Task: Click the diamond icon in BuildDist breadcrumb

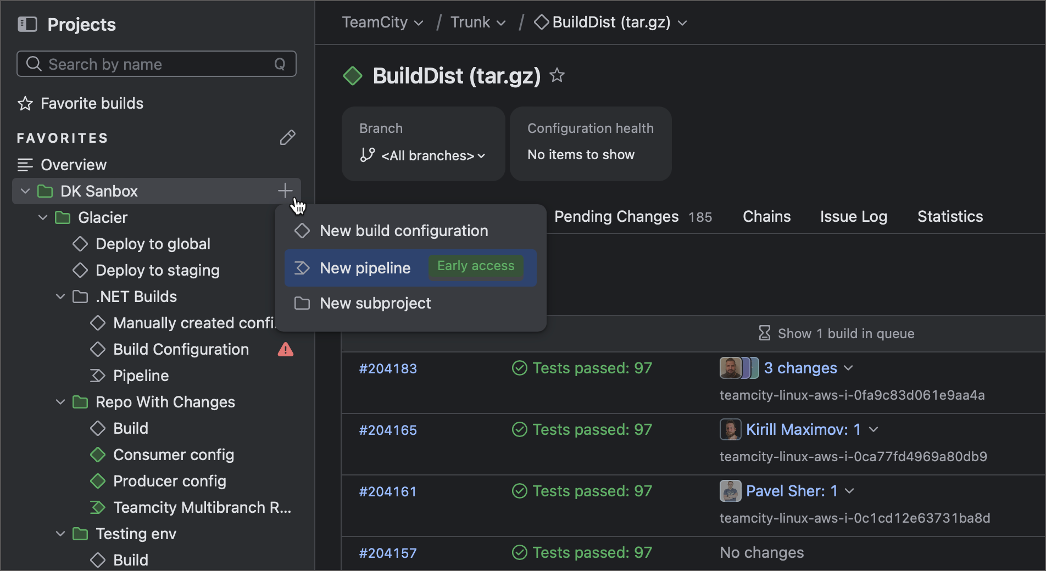Action: (542, 22)
